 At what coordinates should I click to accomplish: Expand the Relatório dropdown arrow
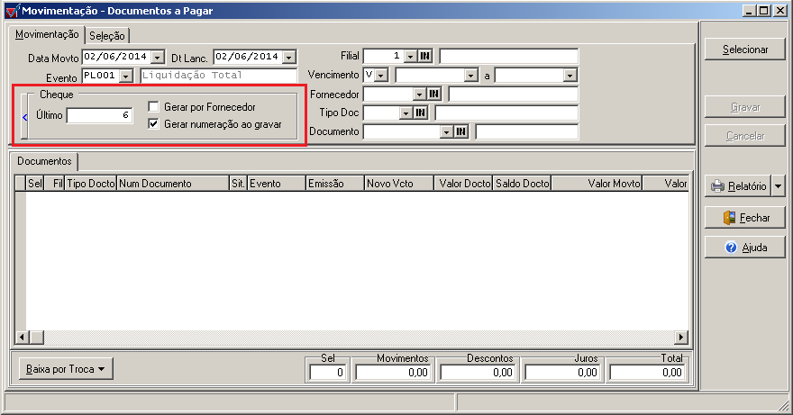tap(779, 186)
